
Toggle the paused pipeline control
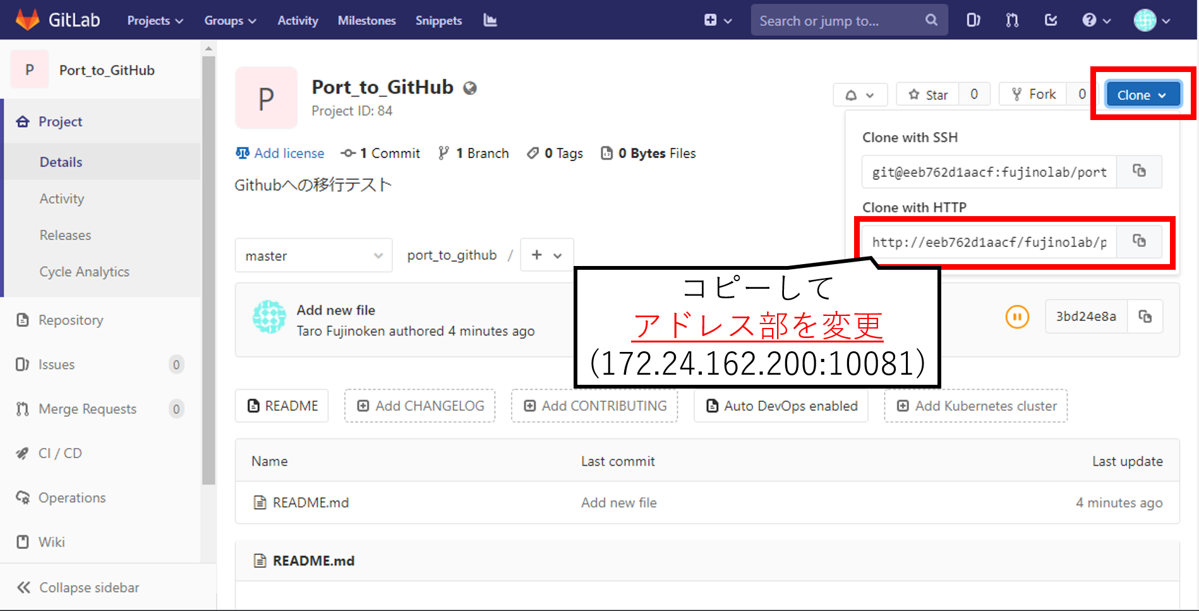(x=1016, y=317)
